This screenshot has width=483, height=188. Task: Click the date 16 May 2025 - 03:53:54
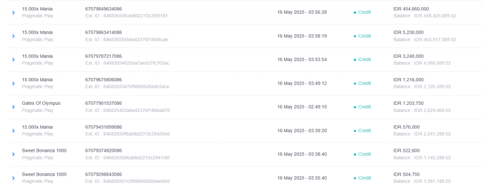coord(302,60)
